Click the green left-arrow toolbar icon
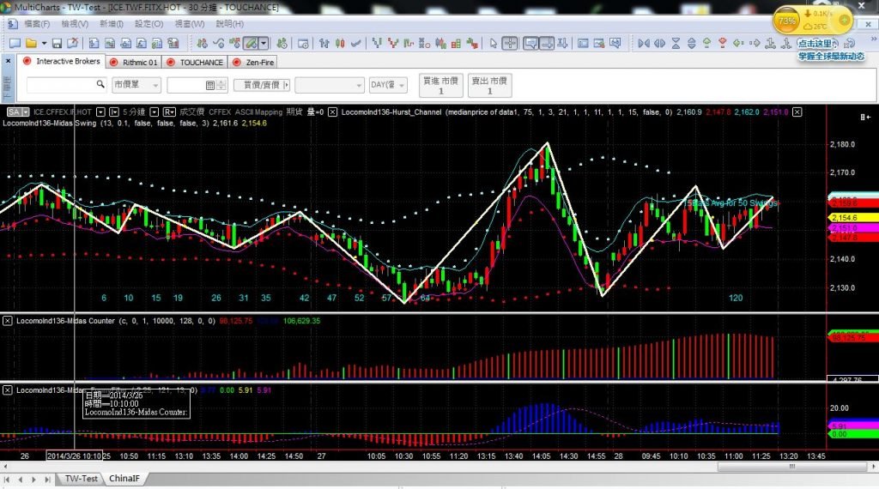This screenshot has height=489, width=879. 738,43
